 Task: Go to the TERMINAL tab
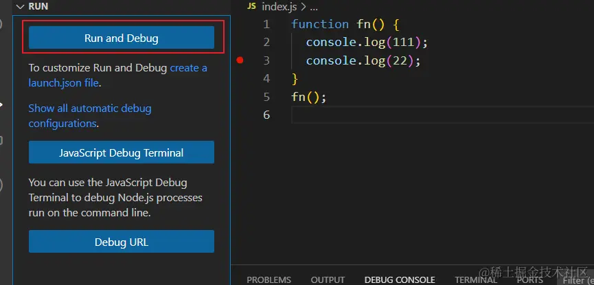475,280
